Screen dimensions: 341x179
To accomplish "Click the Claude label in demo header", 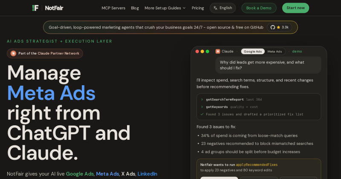I will [228, 52].
